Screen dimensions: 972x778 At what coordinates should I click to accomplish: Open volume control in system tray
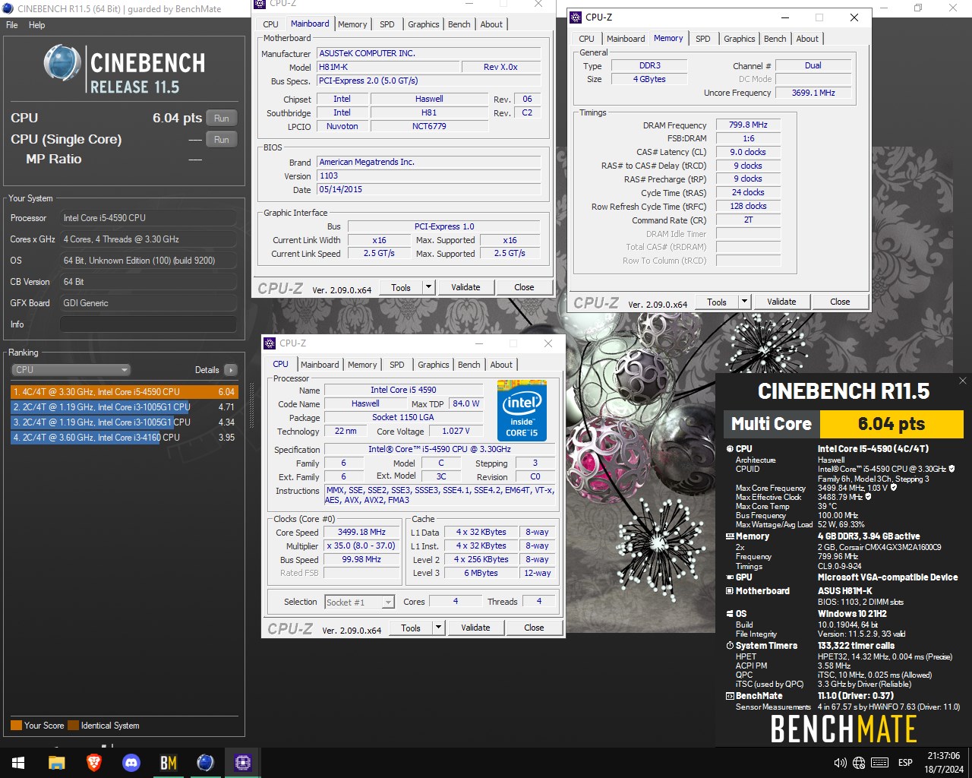coord(840,763)
